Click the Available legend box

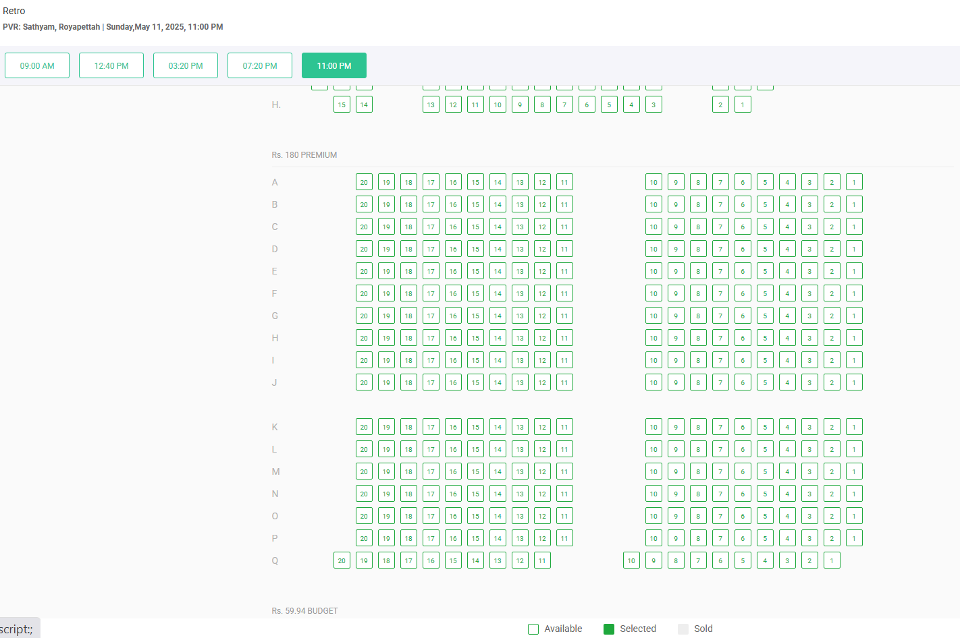point(533,629)
